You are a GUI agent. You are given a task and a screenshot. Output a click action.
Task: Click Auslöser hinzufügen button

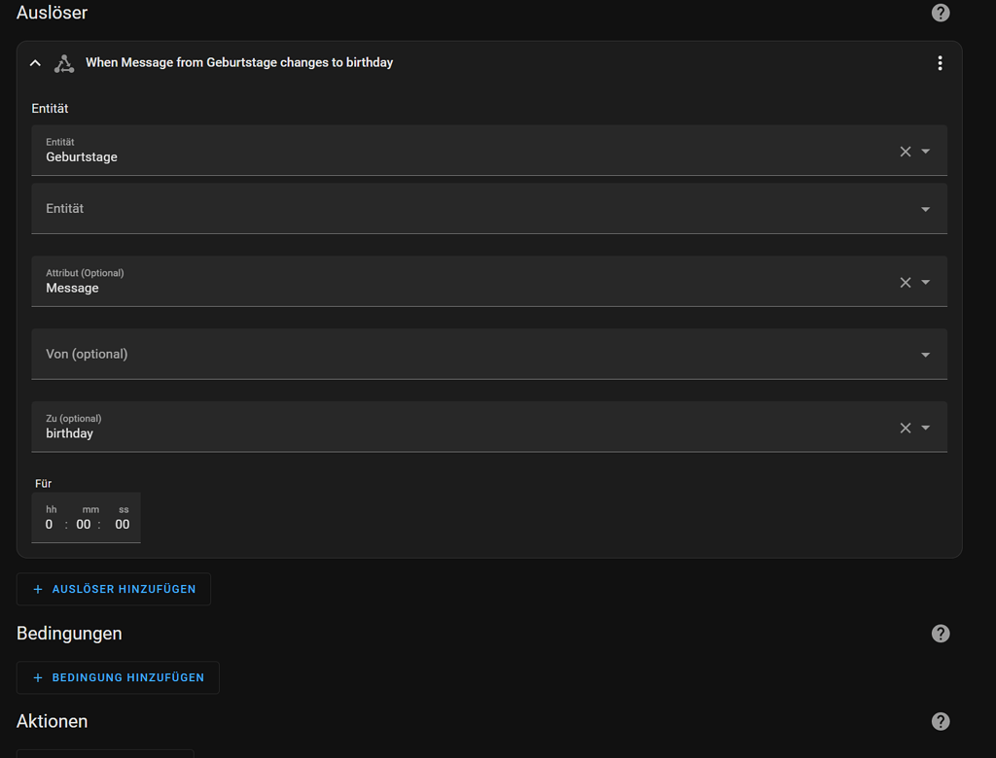click(x=114, y=589)
